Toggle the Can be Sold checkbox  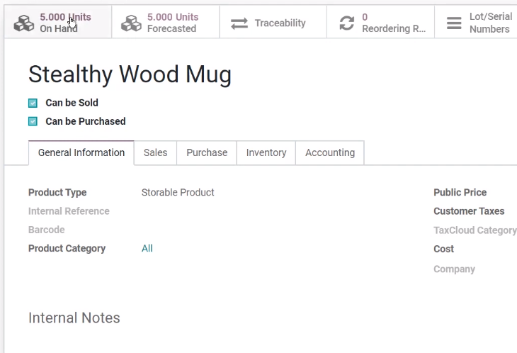[33, 103]
